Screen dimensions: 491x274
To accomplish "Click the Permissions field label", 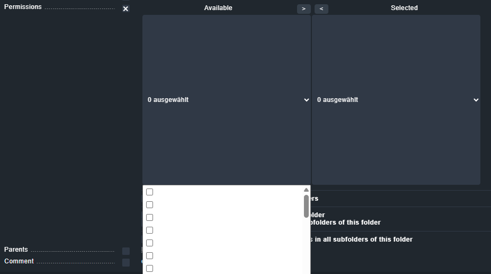I will [23, 7].
